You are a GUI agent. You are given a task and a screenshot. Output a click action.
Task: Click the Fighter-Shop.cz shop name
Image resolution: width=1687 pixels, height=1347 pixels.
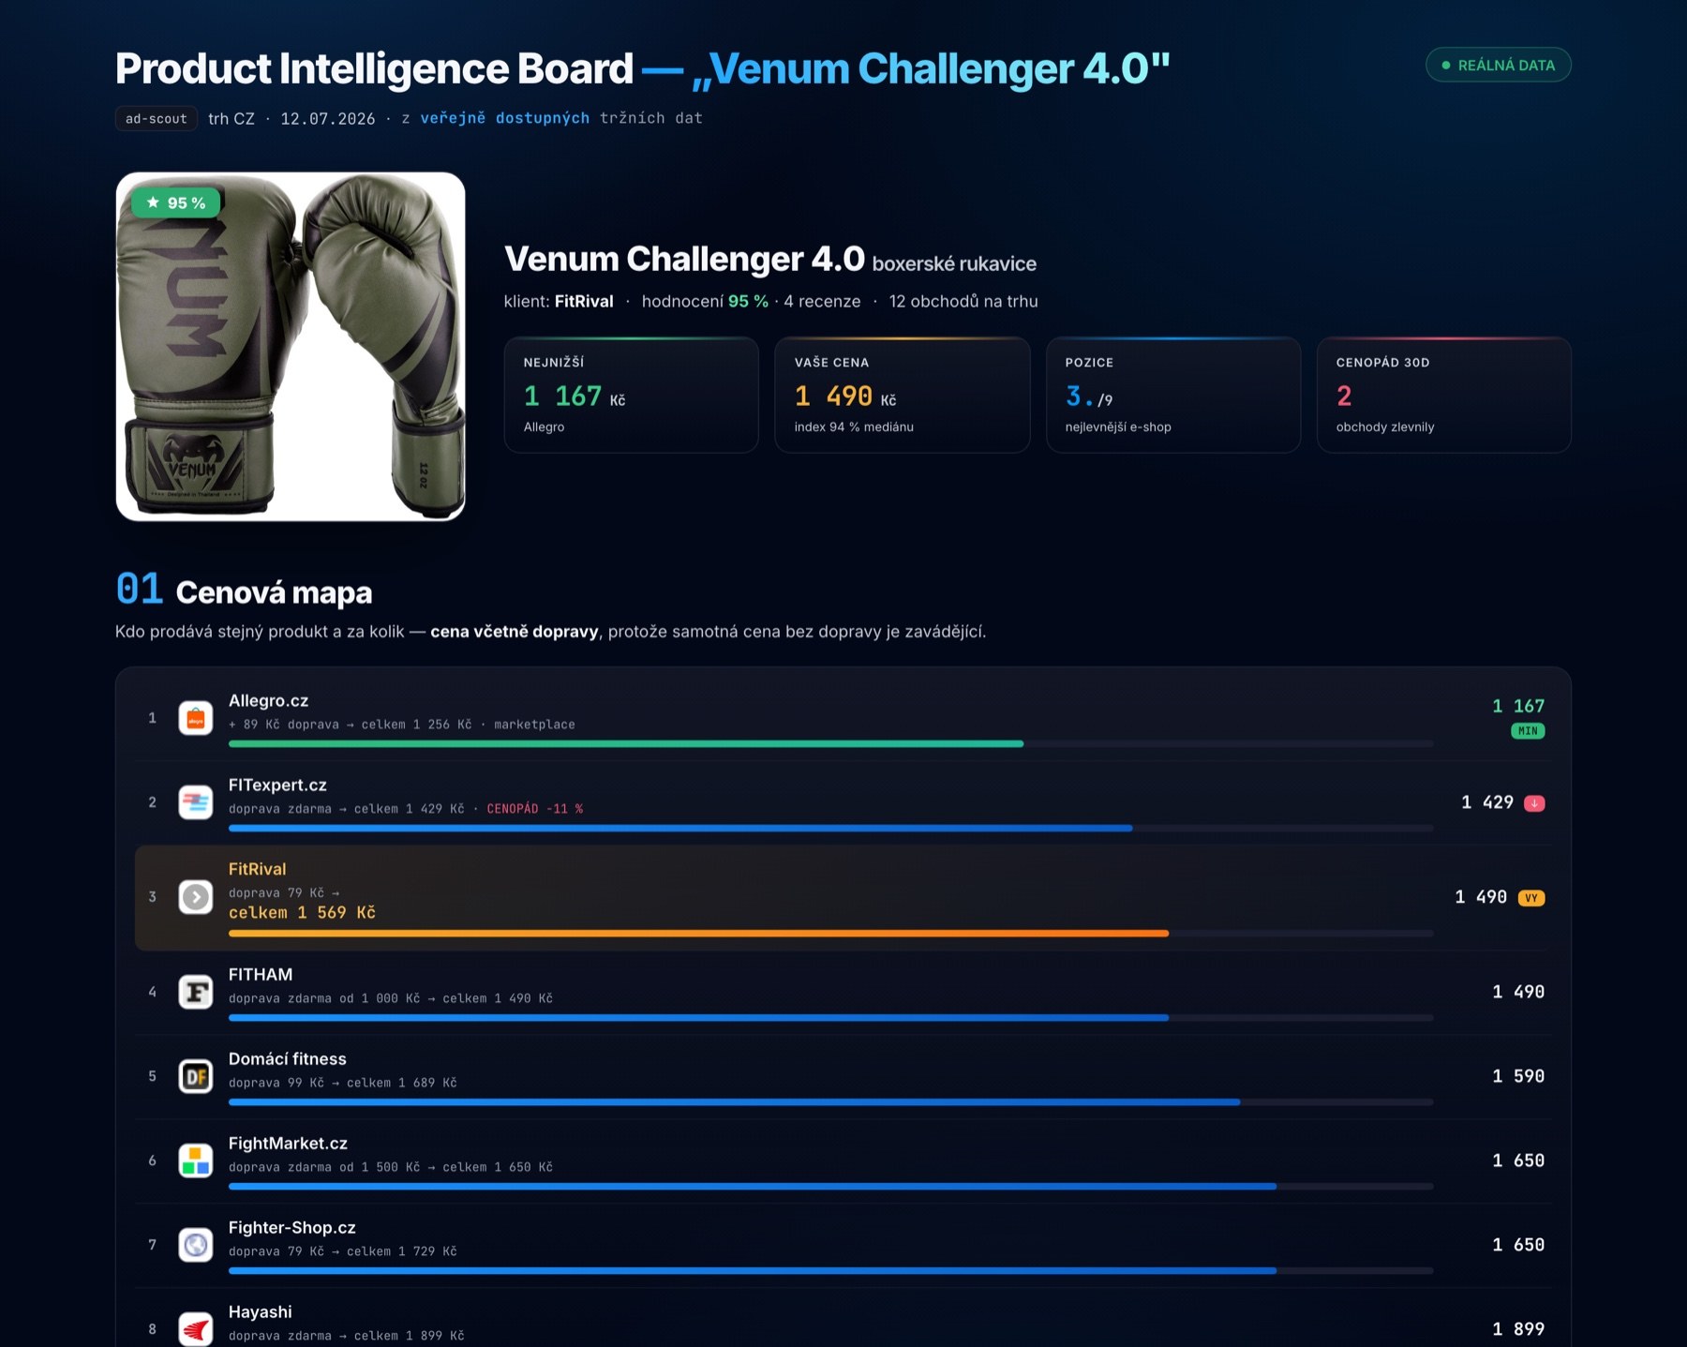point(292,1228)
